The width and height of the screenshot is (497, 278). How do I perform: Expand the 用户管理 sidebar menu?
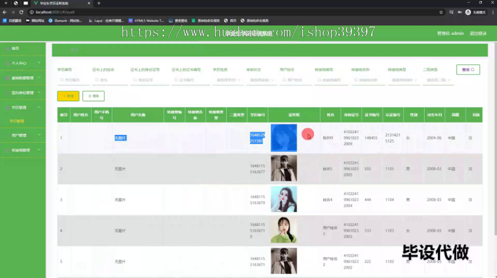click(39, 135)
